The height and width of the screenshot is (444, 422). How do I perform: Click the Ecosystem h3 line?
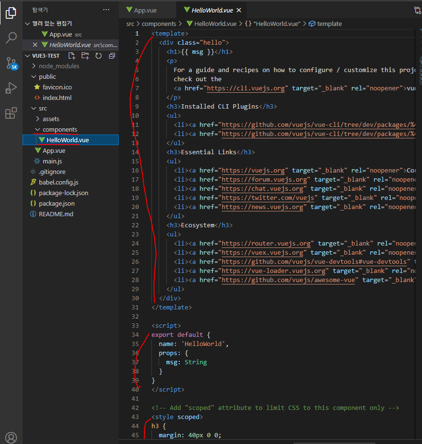(x=199, y=225)
